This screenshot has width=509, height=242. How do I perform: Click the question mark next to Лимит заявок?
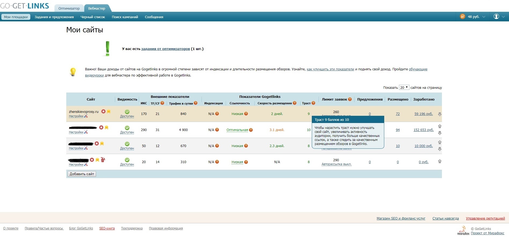tap(350, 99)
